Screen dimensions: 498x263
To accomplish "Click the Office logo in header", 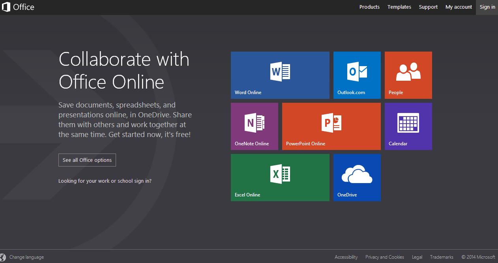I will [18, 7].
